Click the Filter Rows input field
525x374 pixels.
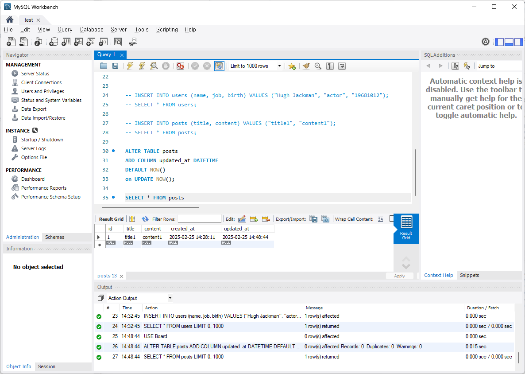[200, 219]
